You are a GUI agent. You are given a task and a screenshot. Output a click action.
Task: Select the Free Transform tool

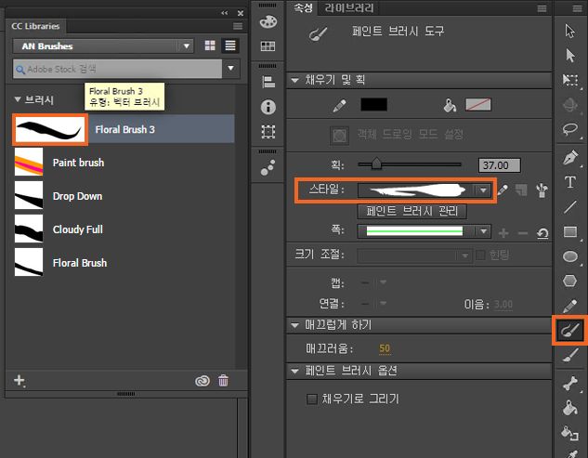(x=570, y=80)
